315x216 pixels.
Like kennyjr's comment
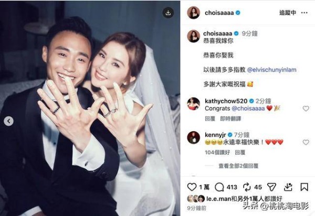306,142
